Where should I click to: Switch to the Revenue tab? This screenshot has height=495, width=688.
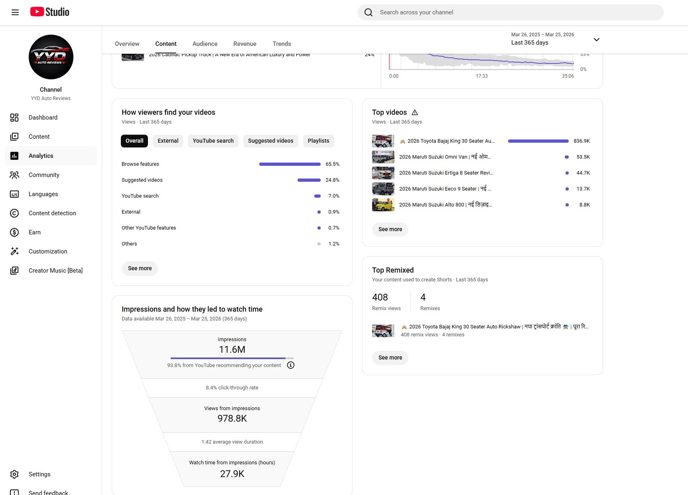245,44
